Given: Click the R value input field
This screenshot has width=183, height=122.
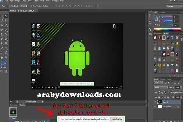Looking at the screenshot, I should tap(176, 17).
